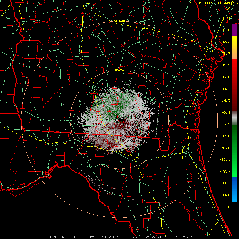This screenshot has width=239, height=239.
Task: Click the 61.2 velocity scale value
Action: pos(226,65)
